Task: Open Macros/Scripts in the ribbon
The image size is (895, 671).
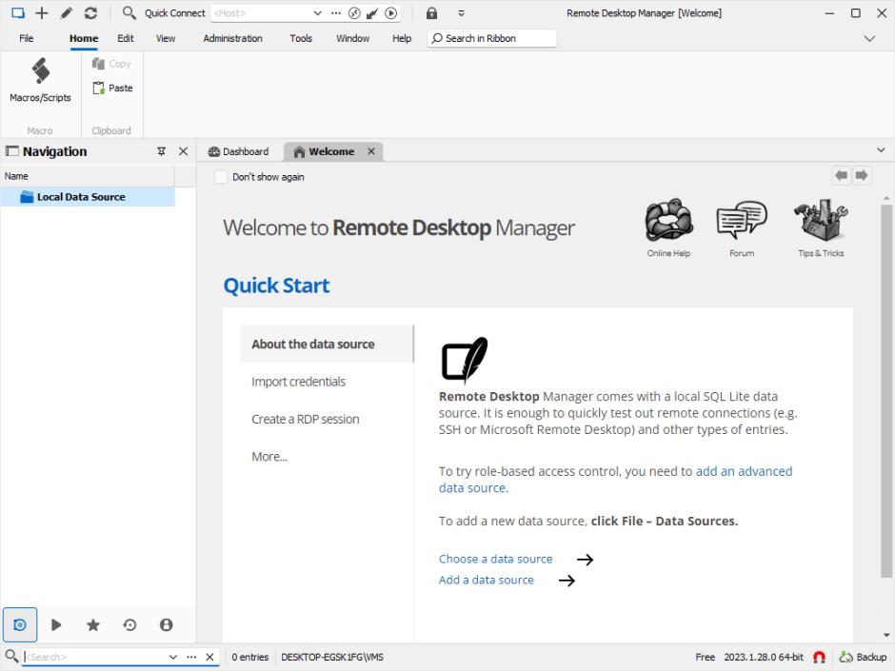Action: (41, 81)
